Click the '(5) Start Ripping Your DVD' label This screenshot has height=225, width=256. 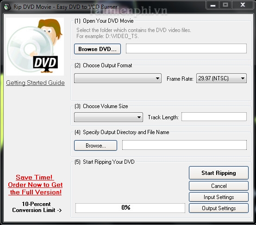105,162
